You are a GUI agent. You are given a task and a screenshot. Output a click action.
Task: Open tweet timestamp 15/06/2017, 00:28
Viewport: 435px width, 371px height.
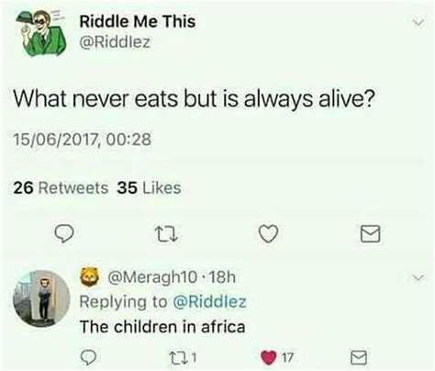[x=83, y=140]
